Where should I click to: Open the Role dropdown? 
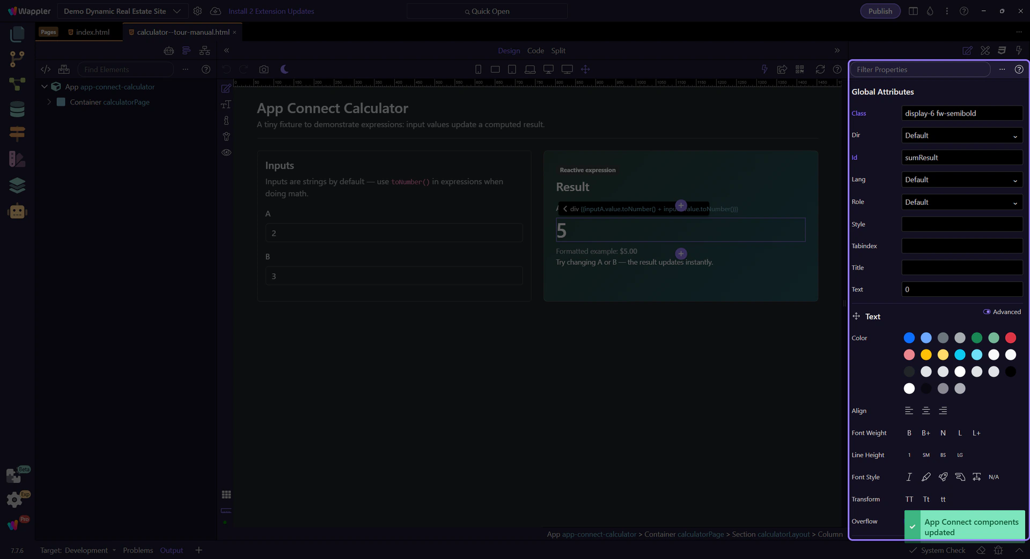click(x=962, y=202)
